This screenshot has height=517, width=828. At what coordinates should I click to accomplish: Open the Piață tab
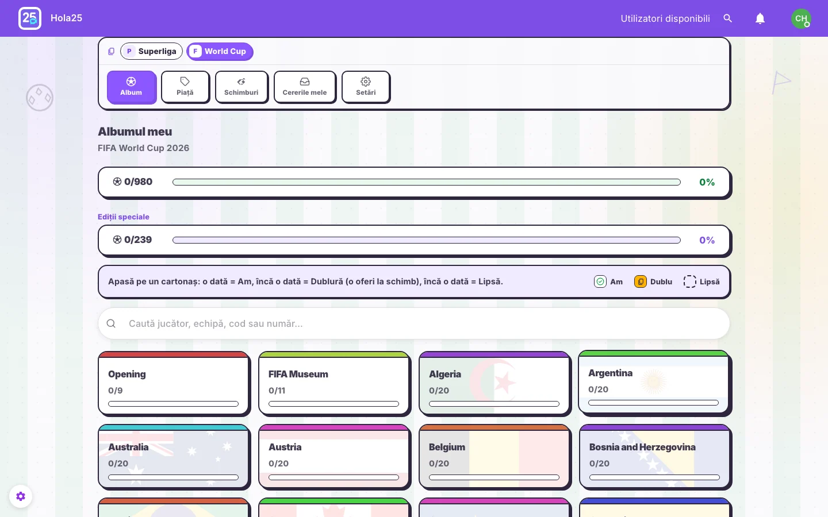(185, 87)
